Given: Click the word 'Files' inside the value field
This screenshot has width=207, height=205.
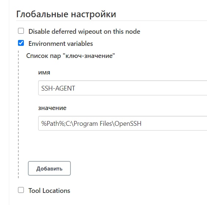Looking at the screenshot, I should click(x=106, y=124).
